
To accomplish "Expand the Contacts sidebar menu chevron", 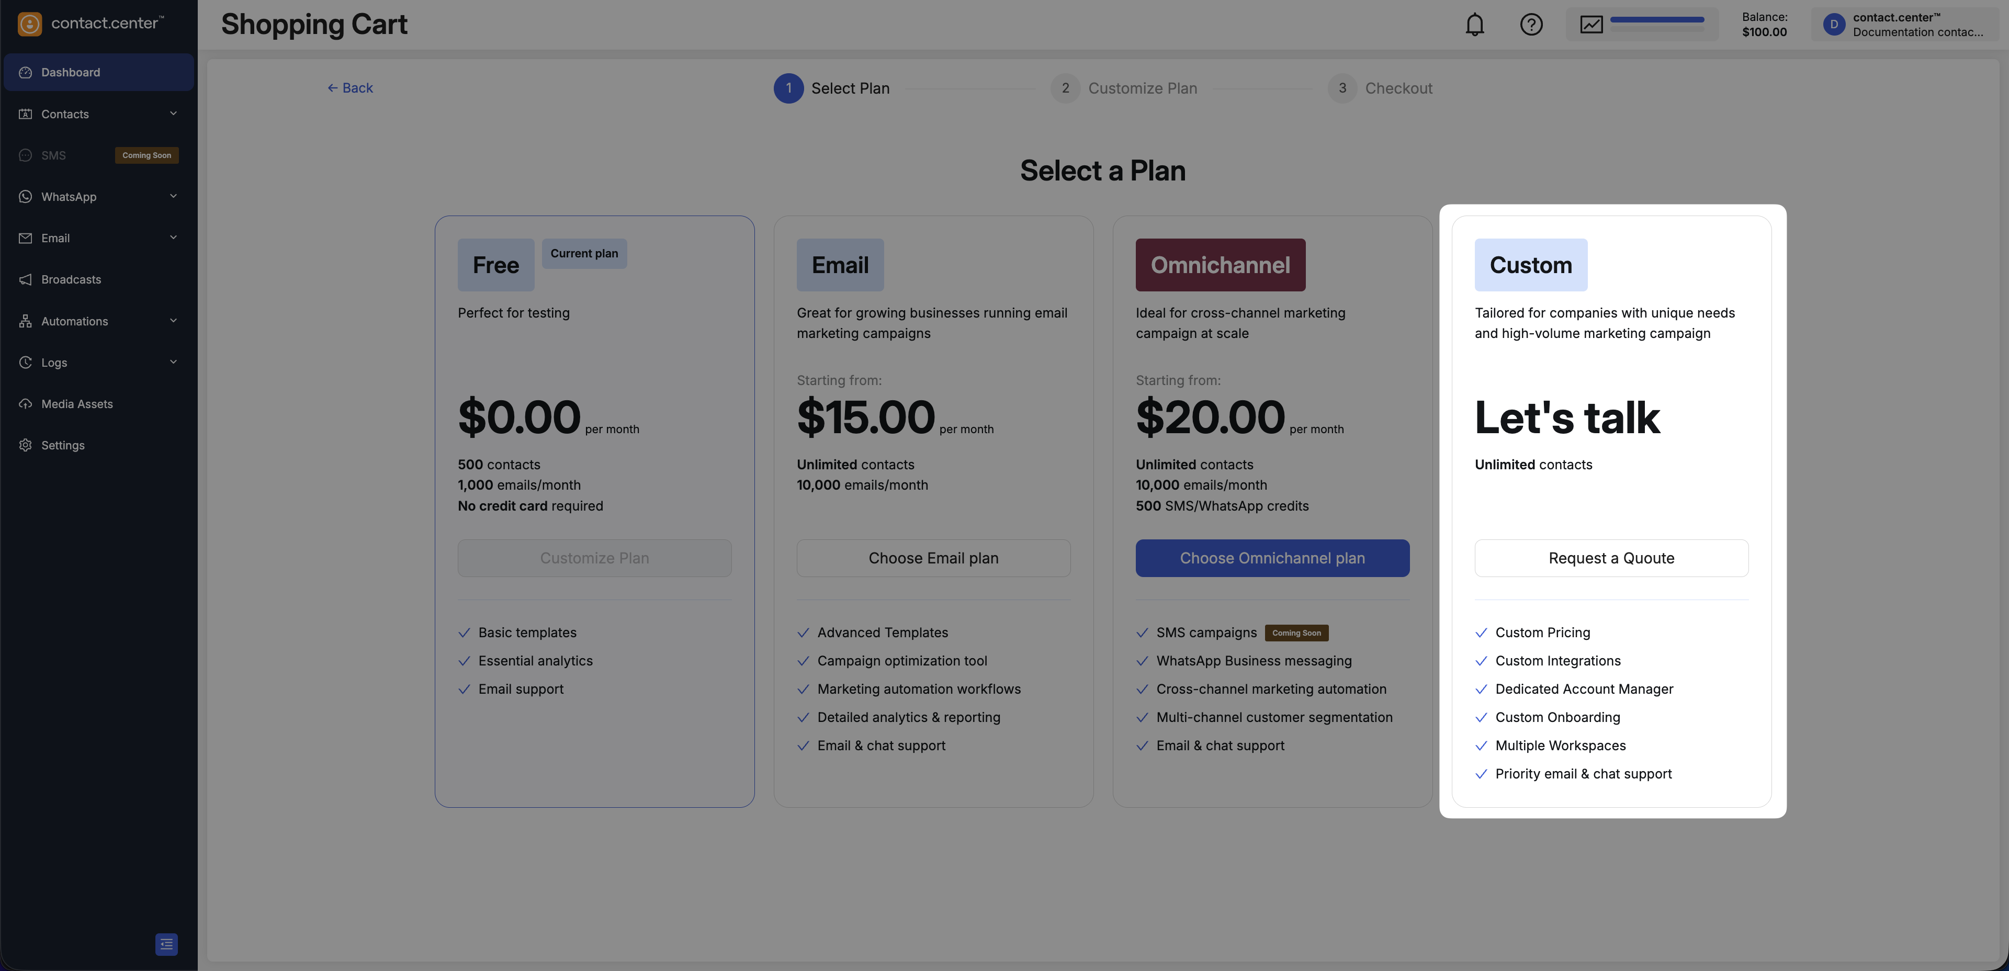I will (x=173, y=114).
